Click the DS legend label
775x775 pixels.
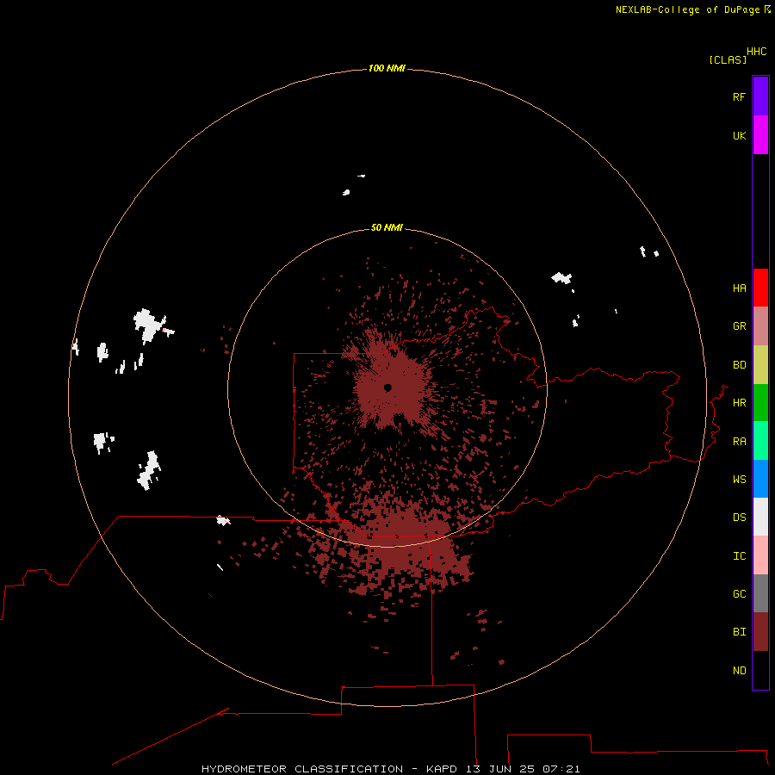(739, 518)
